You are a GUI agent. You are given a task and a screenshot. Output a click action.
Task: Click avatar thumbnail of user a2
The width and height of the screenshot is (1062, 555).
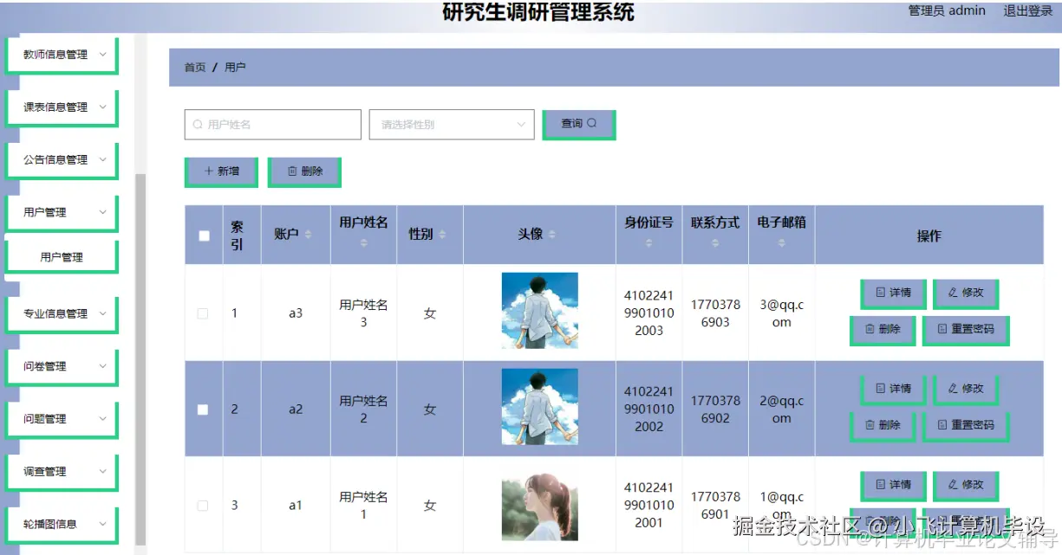tap(539, 407)
